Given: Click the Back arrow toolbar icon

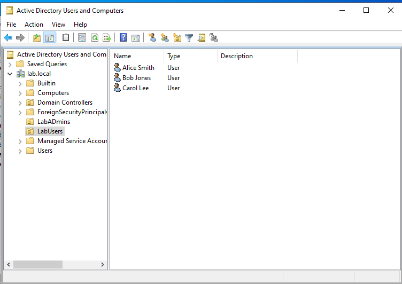Looking at the screenshot, I should click(x=8, y=38).
